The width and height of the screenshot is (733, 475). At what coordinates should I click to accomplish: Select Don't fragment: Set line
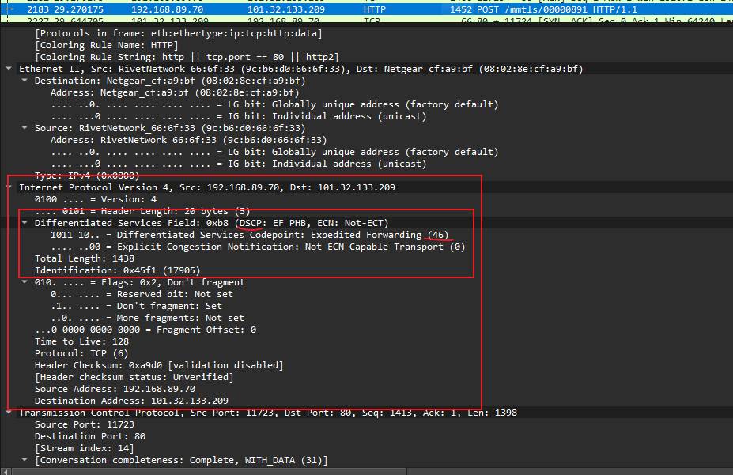pos(136,306)
